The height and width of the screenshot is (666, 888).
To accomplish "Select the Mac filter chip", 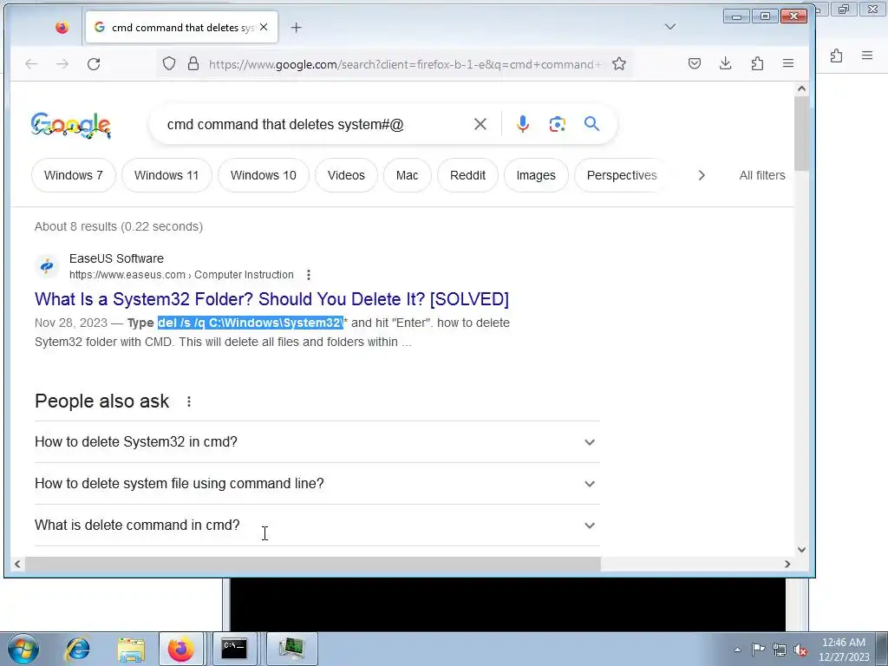I will [407, 175].
